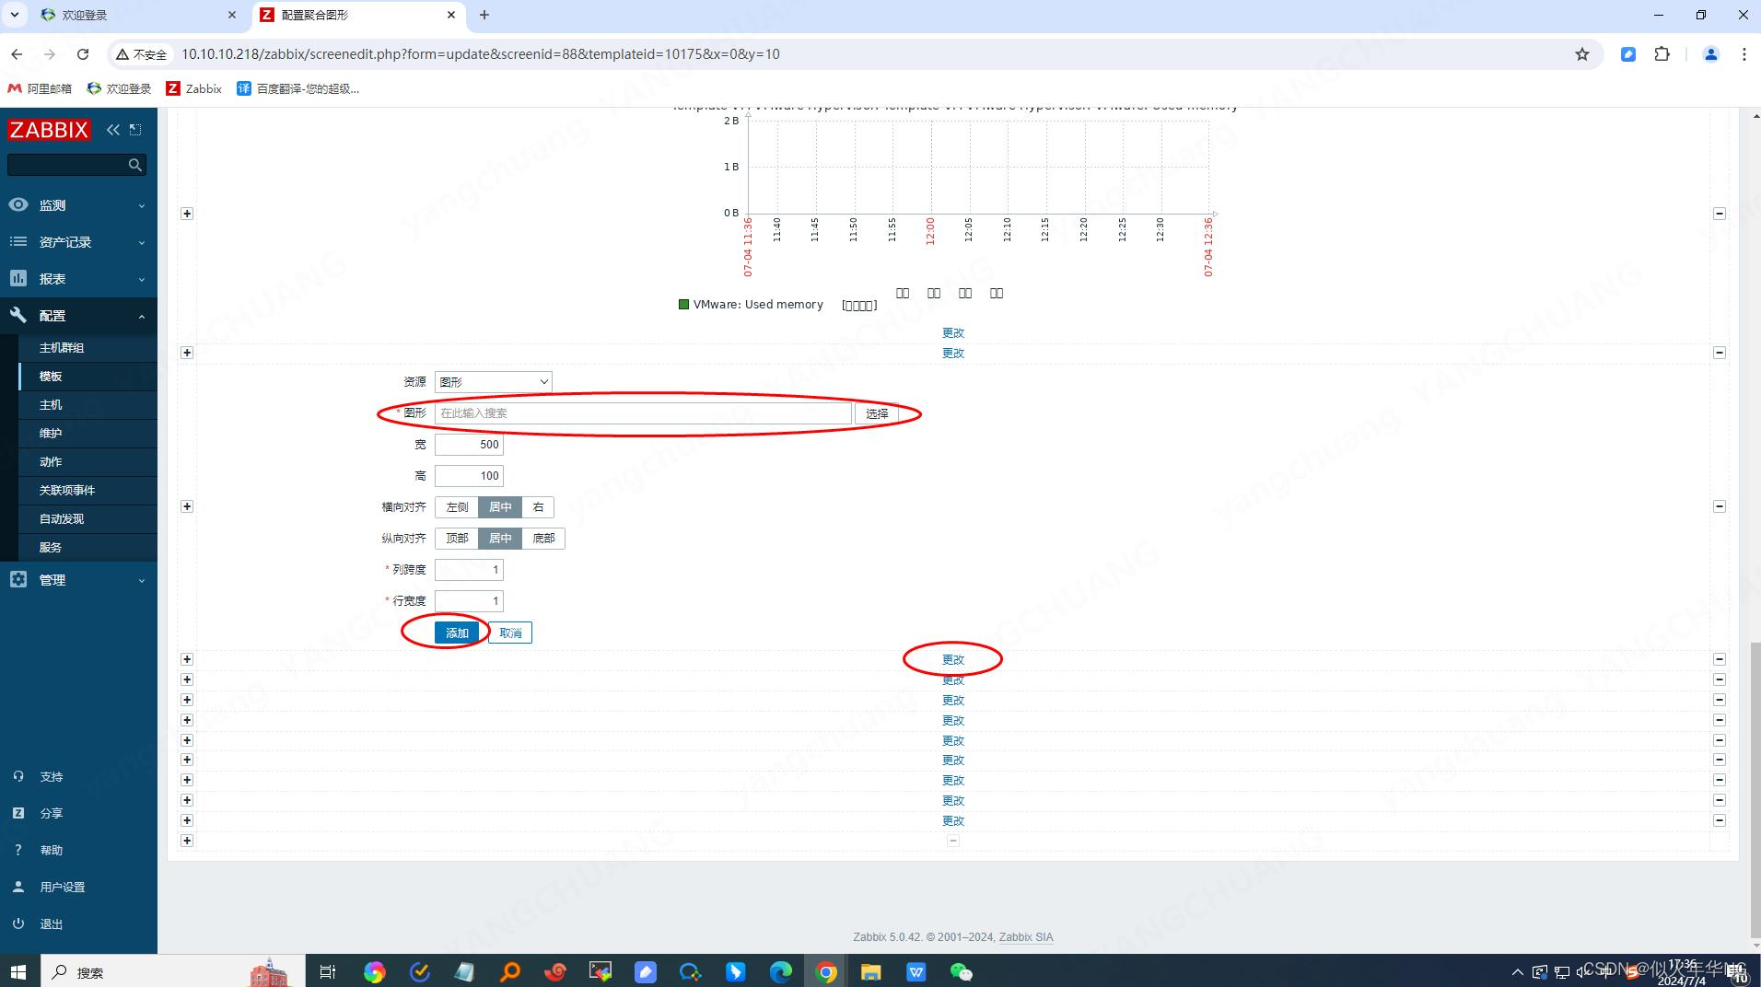
Task: Expand the 管理 sidebar section
Action: (78, 580)
